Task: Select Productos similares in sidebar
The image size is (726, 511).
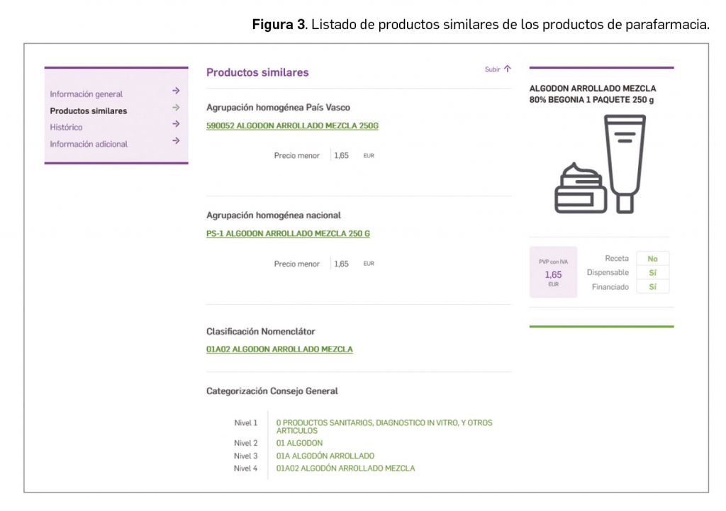Action: point(89,111)
